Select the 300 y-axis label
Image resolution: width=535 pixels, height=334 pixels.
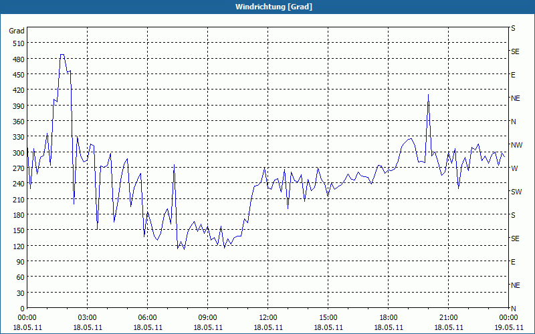pos(19,153)
